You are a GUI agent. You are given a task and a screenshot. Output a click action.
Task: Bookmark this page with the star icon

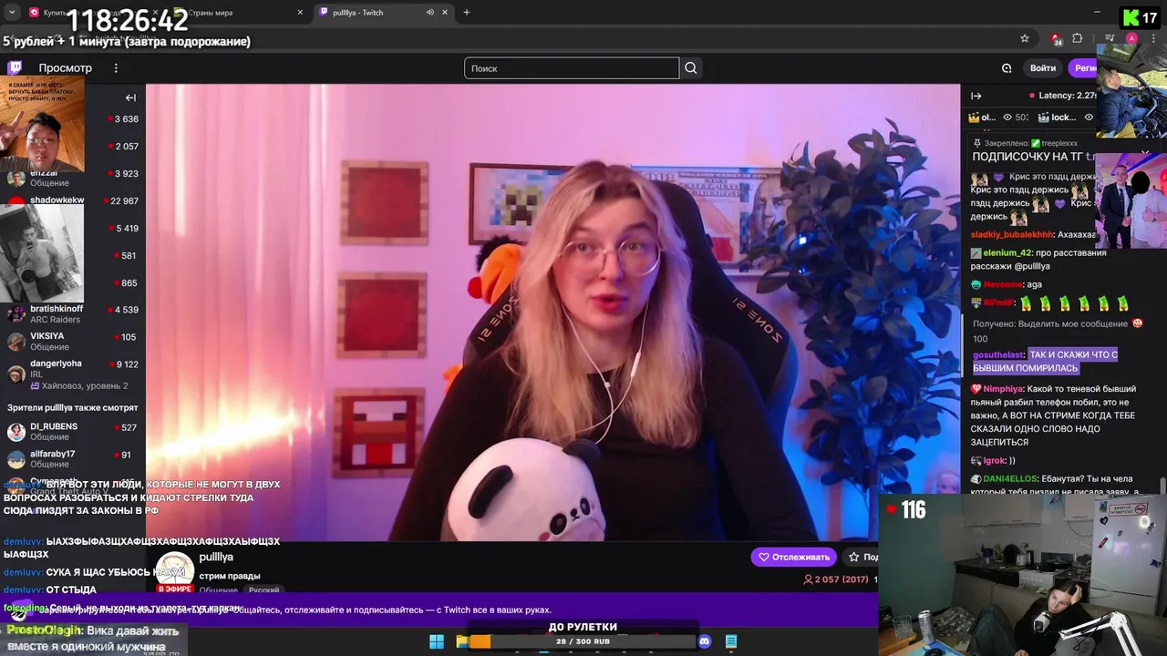point(1025,38)
